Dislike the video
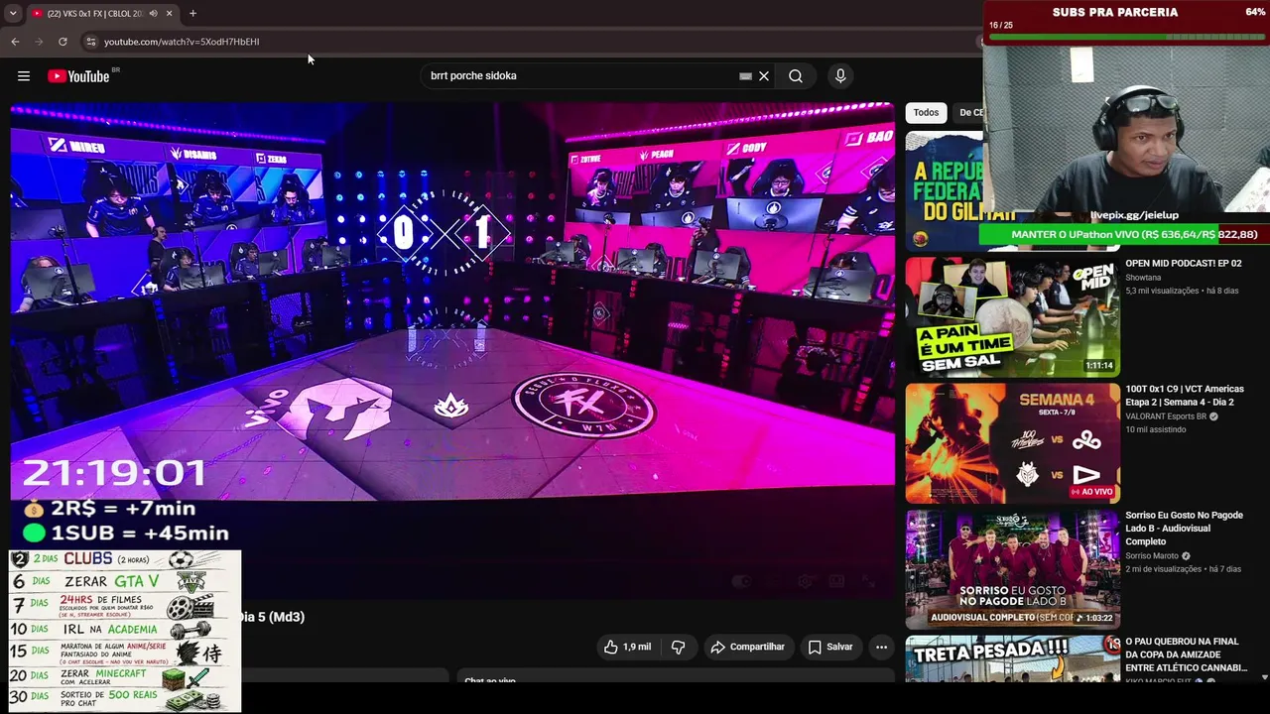 679,647
